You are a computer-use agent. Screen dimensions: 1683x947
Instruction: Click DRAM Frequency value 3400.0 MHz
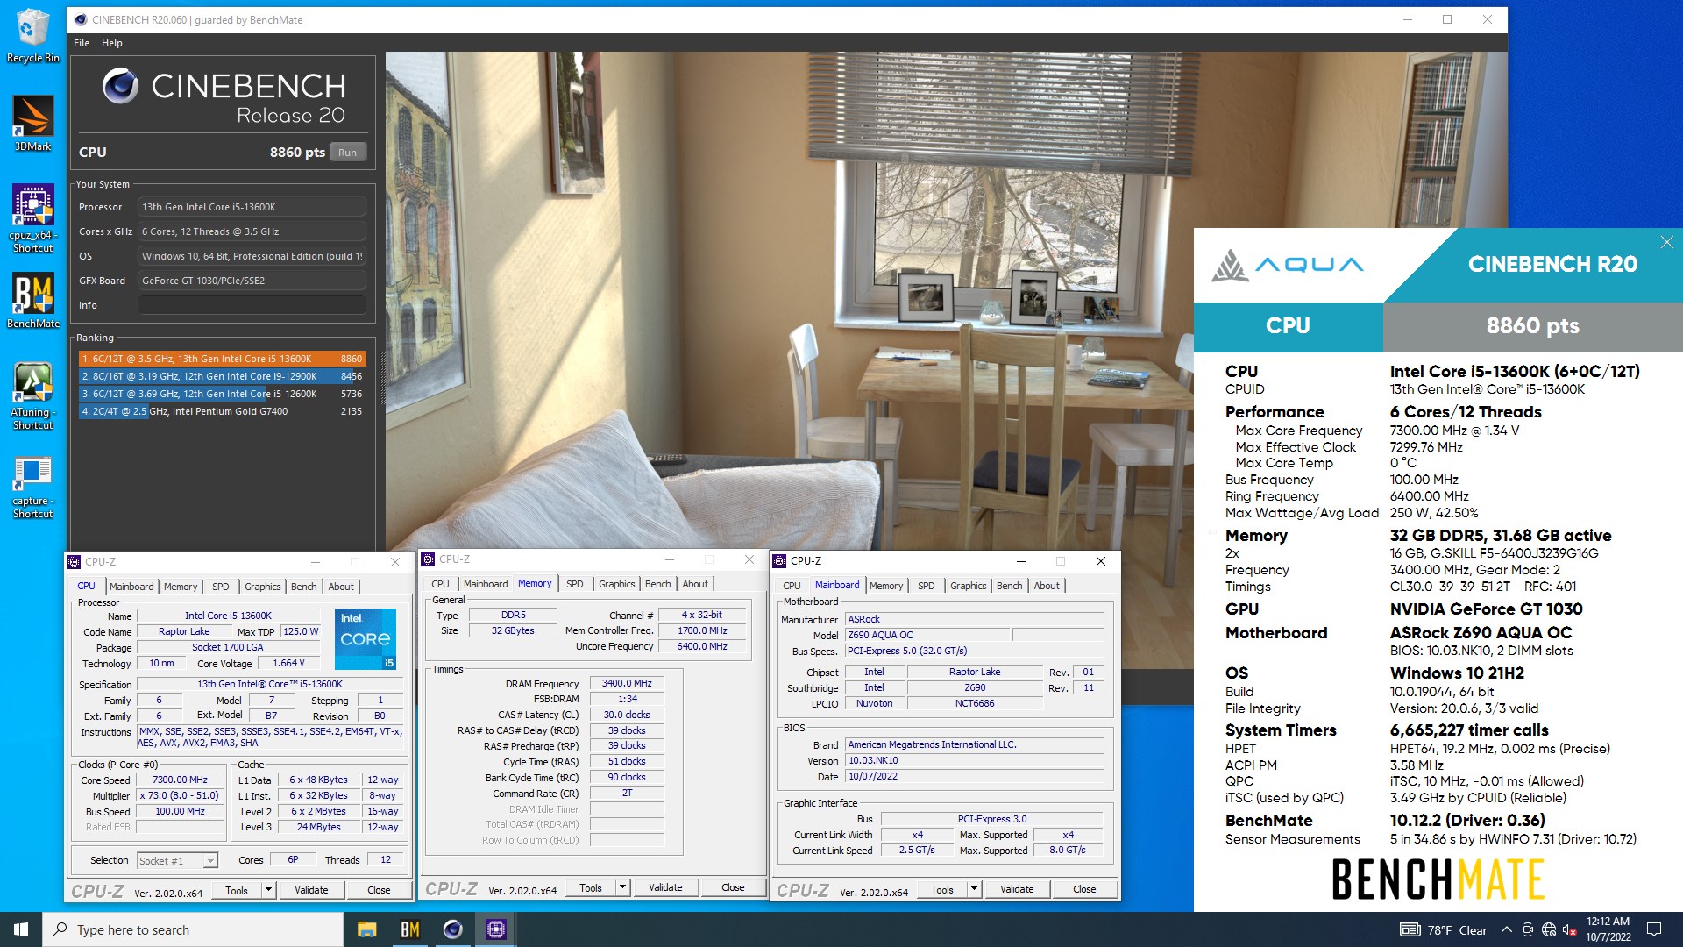627,683
